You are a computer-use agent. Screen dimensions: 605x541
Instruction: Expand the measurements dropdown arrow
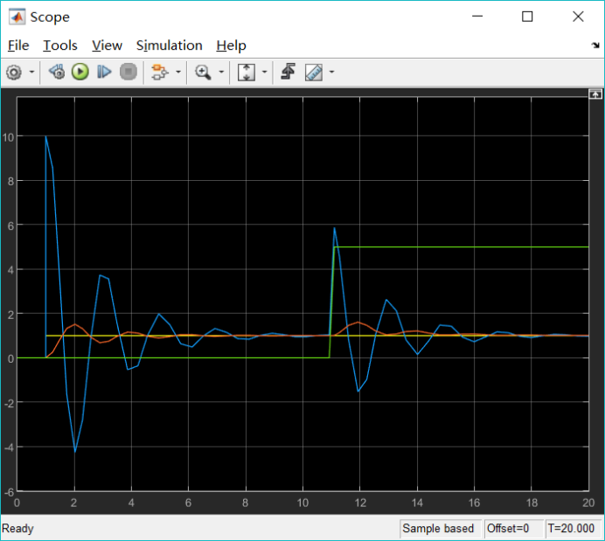(x=332, y=73)
